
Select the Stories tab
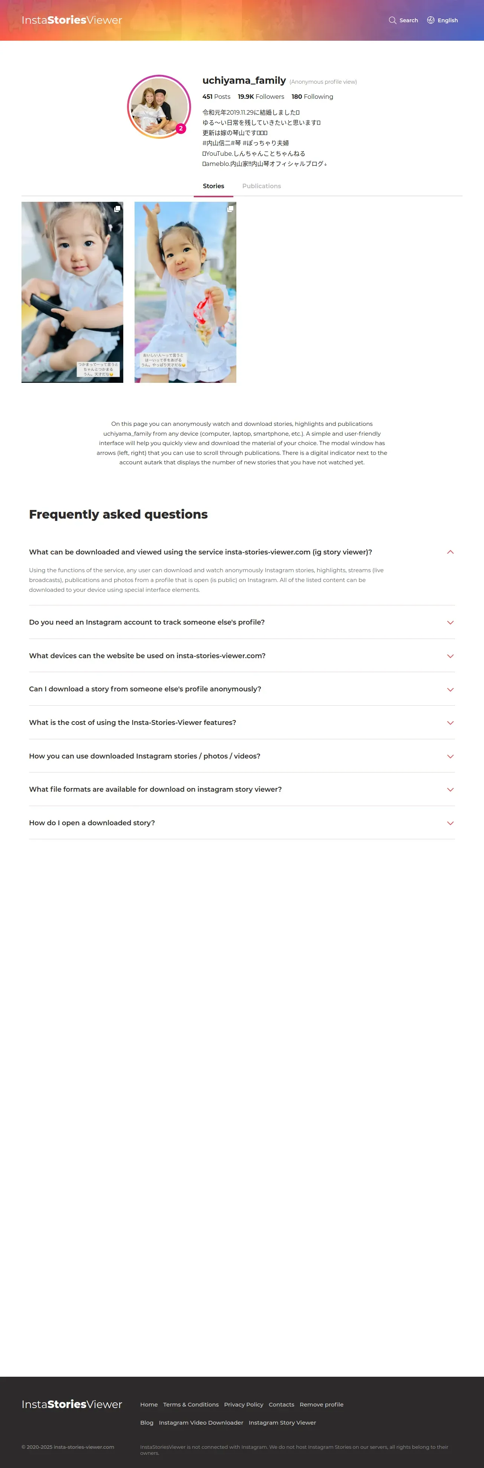coord(213,186)
